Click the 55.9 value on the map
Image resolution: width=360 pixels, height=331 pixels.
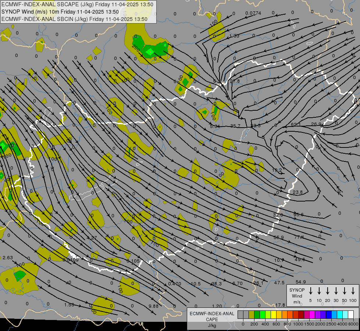[278, 237]
